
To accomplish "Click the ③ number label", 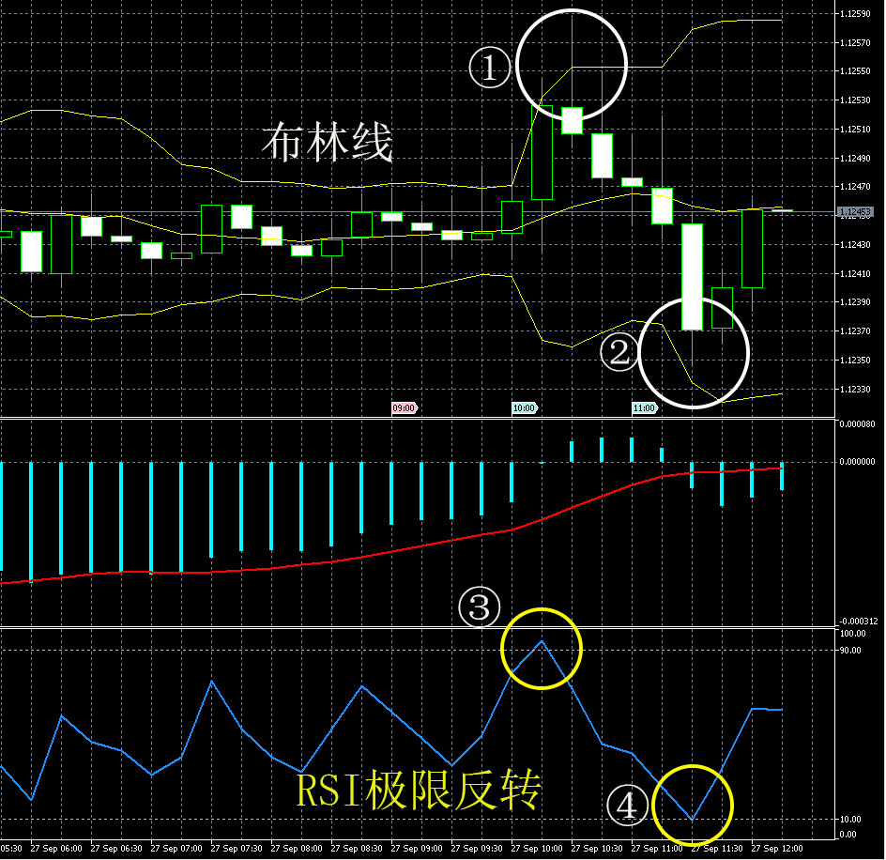I will [479, 608].
